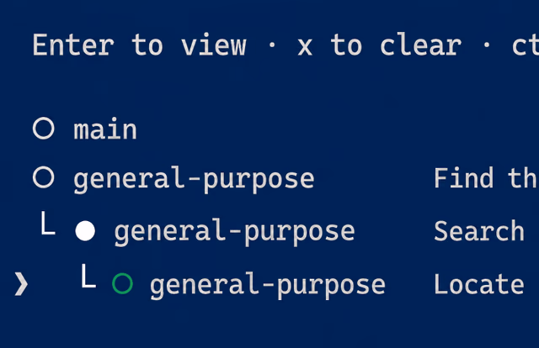
Task: Click the solid white circle status icon
Action: (85, 230)
